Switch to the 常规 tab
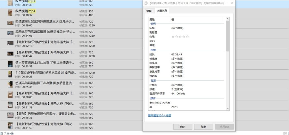289x135 pixels. point(149,11)
